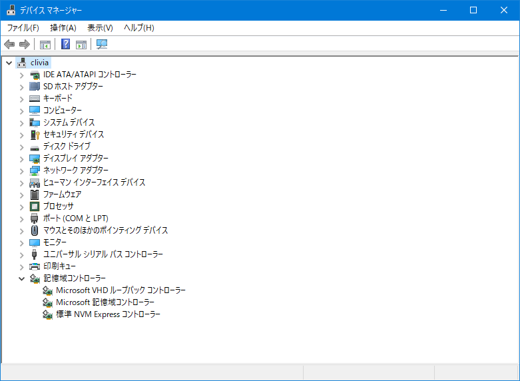Open the ヘルプ(H) menu

pyautogui.click(x=139, y=28)
